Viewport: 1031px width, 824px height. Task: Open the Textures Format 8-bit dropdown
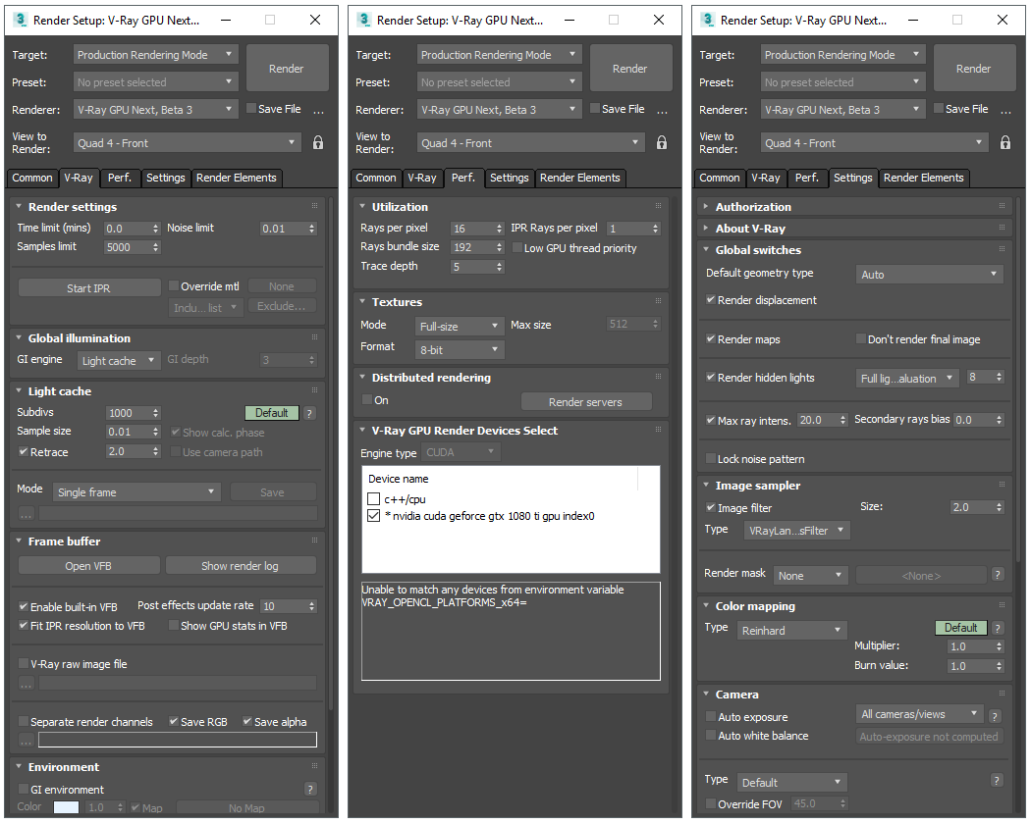pos(460,349)
